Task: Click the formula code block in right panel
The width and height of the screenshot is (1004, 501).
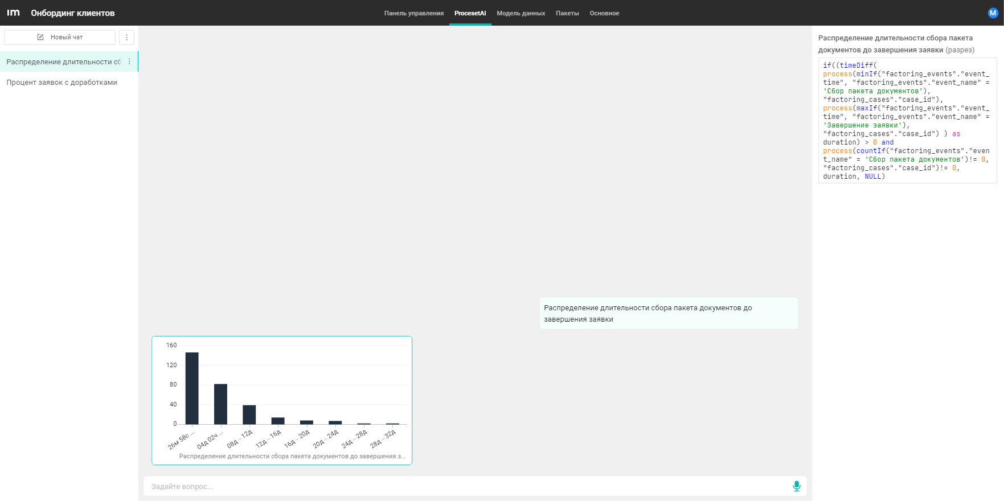Action: point(907,120)
